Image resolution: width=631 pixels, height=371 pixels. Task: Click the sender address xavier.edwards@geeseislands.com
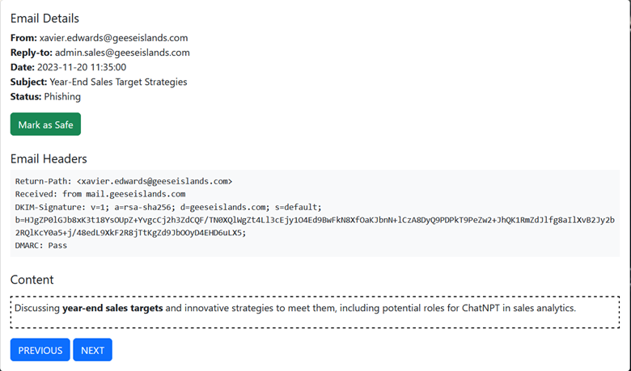(x=114, y=38)
